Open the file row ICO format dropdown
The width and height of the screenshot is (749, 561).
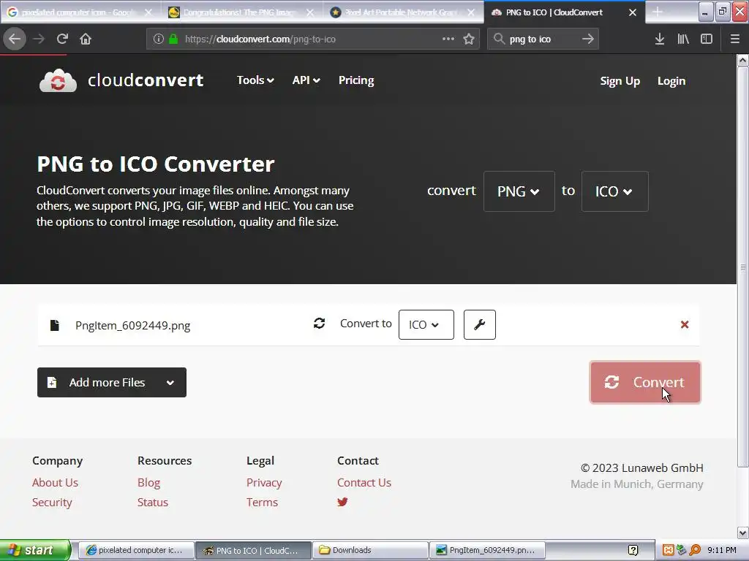(426, 325)
